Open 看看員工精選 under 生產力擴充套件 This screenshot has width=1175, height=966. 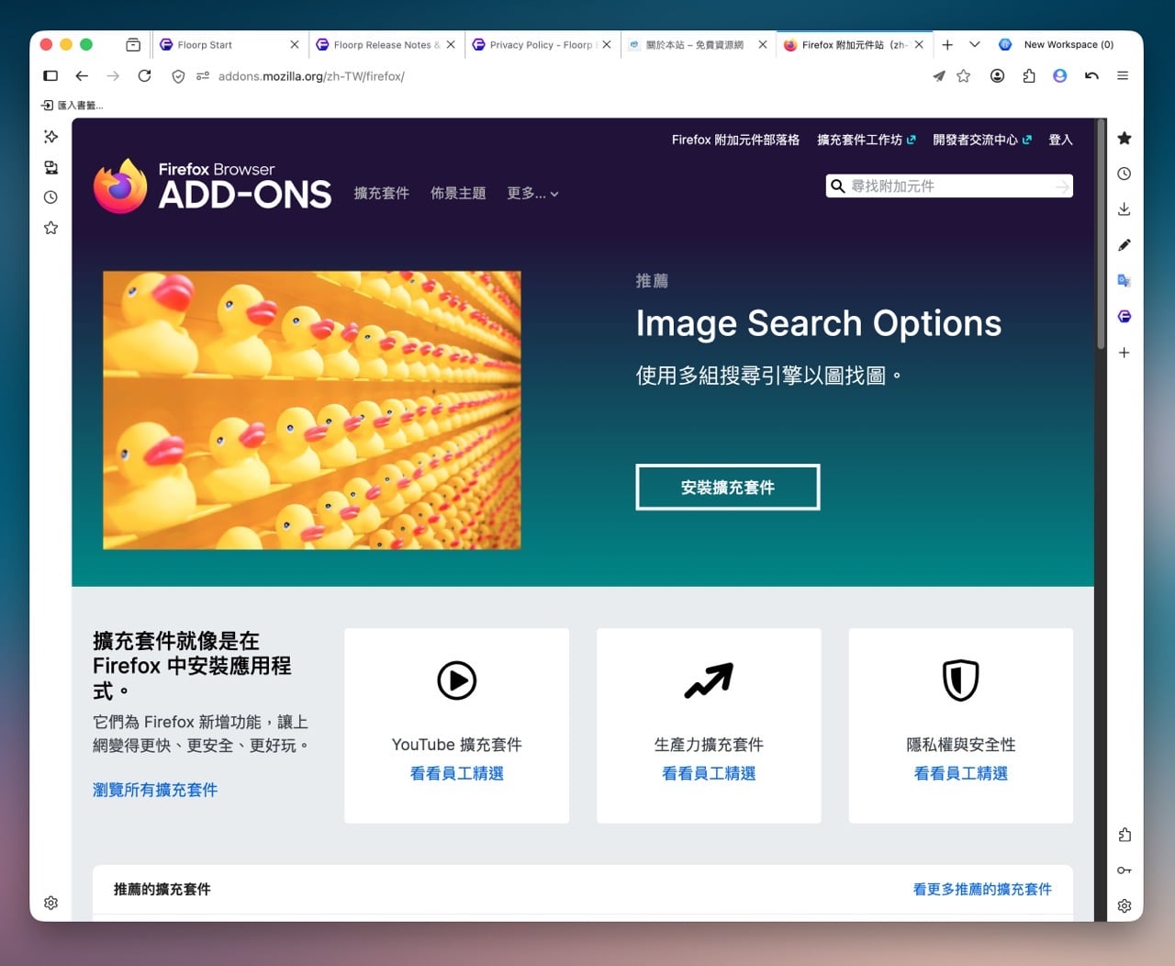(709, 773)
